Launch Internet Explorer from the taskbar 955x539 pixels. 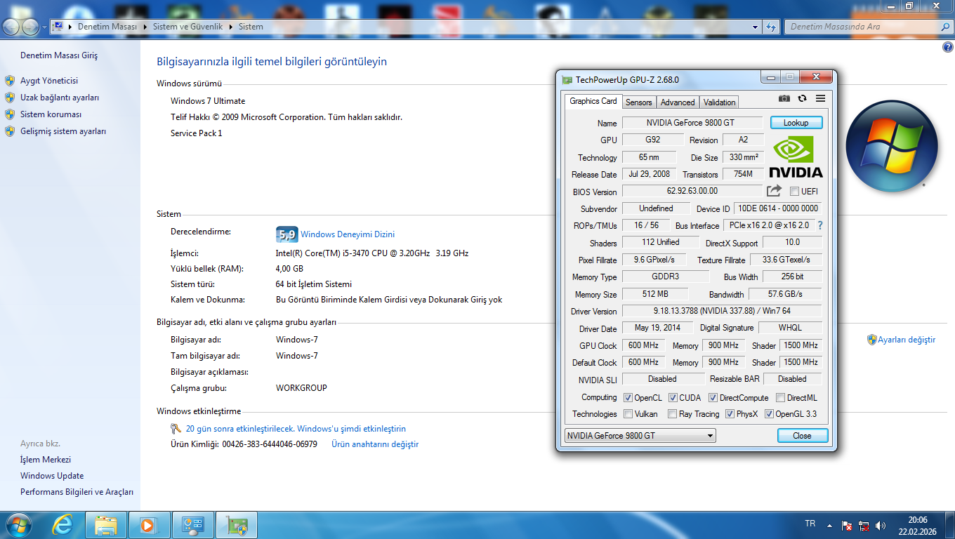(x=64, y=525)
